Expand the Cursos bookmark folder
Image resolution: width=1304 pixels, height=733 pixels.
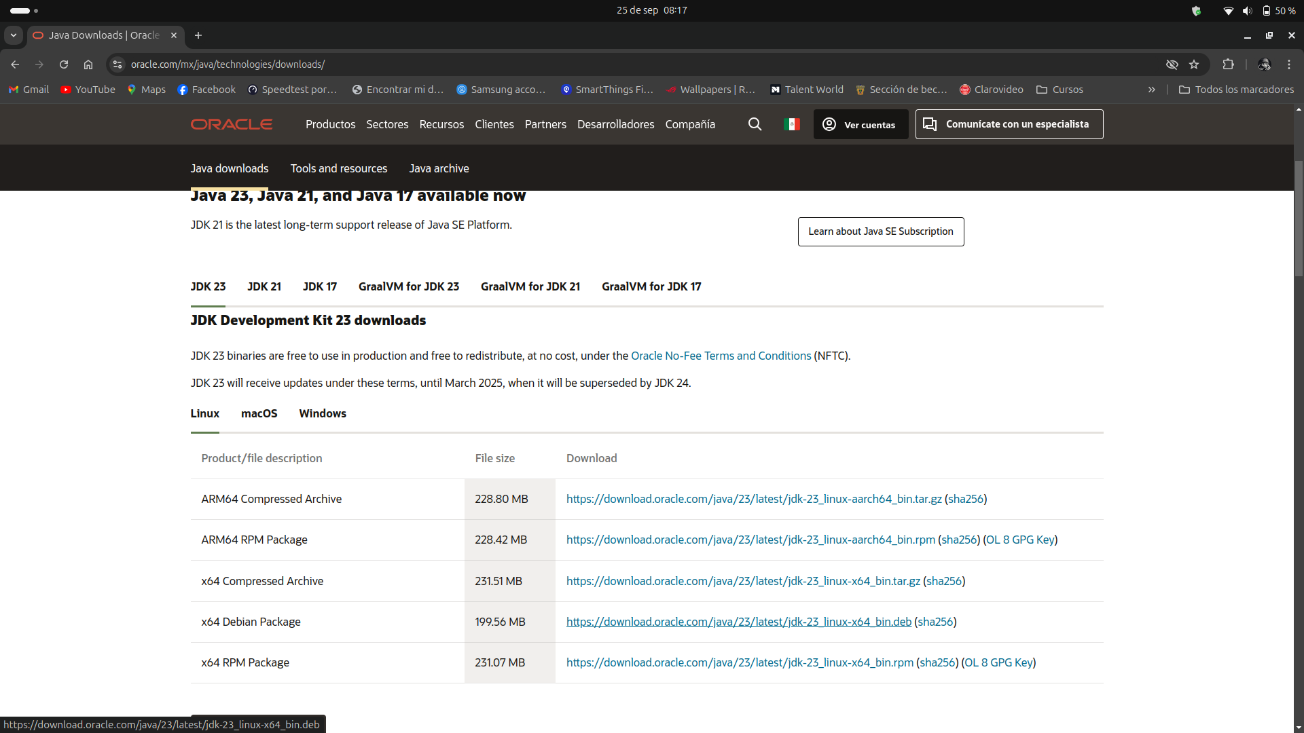[1059, 90]
